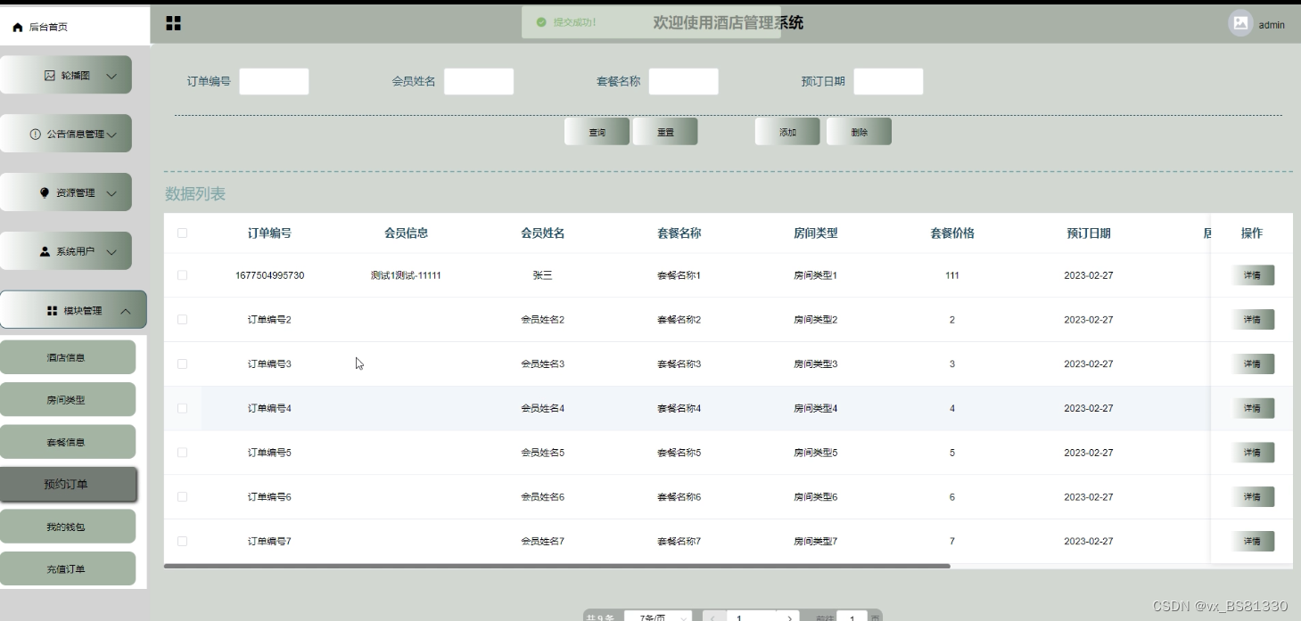The height and width of the screenshot is (621, 1301).
Task: Click the 重置 reset button
Action: [665, 132]
